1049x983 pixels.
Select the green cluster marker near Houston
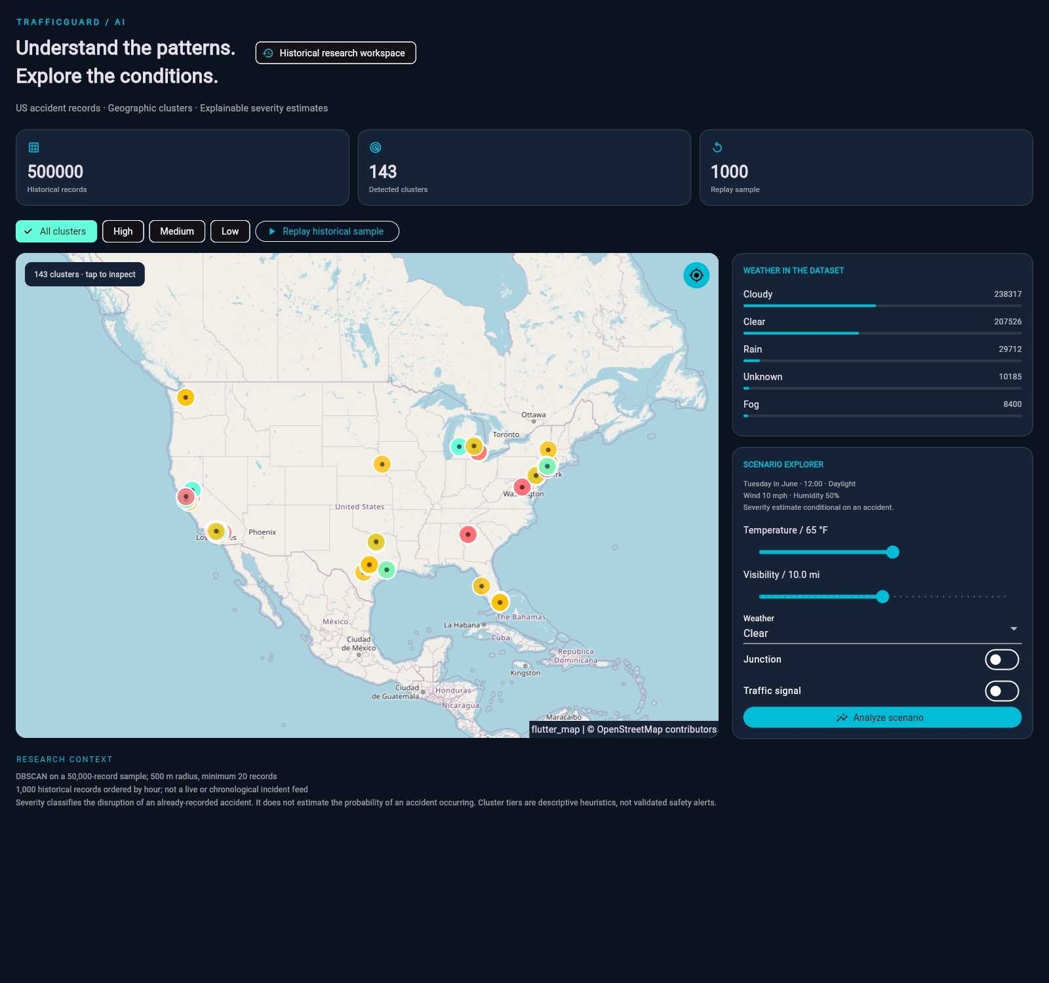pos(387,569)
